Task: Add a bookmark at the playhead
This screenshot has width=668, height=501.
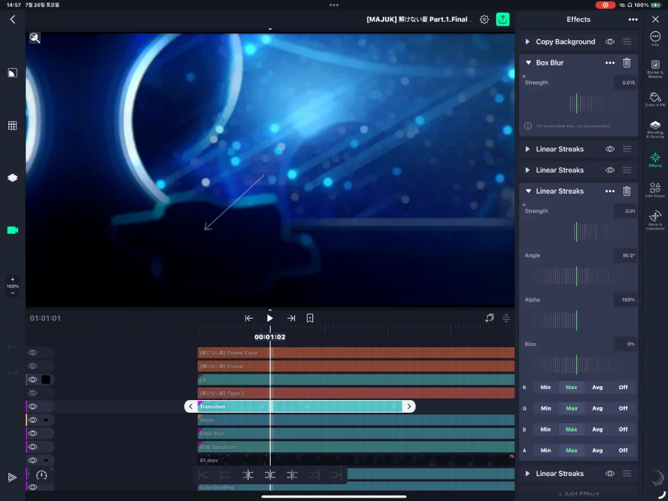Action: coord(310,318)
